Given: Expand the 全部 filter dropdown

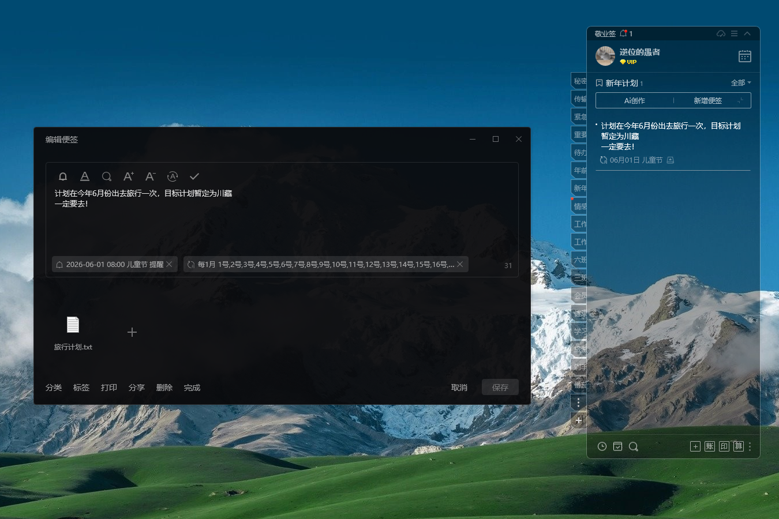Looking at the screenshot, I should click(x=741, y=83).
